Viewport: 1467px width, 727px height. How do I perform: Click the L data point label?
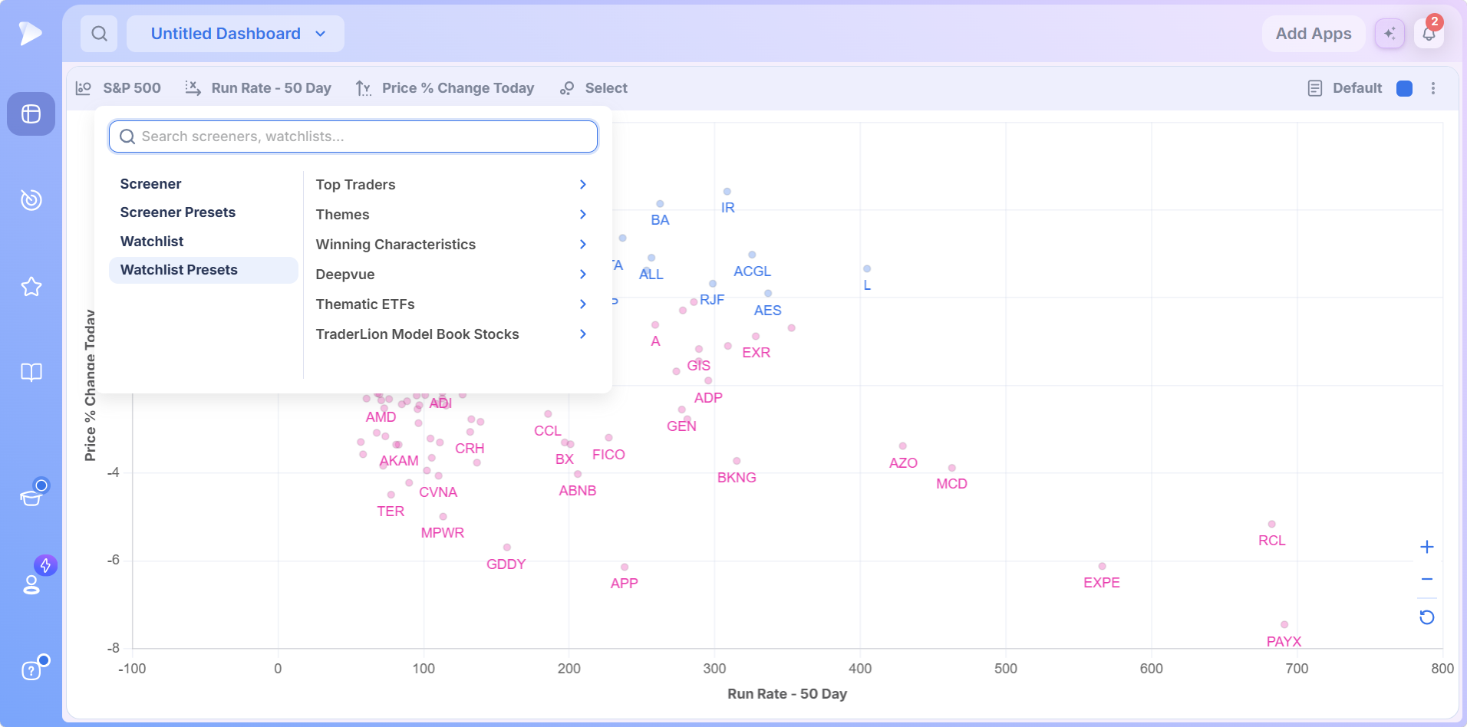[867, 285]
